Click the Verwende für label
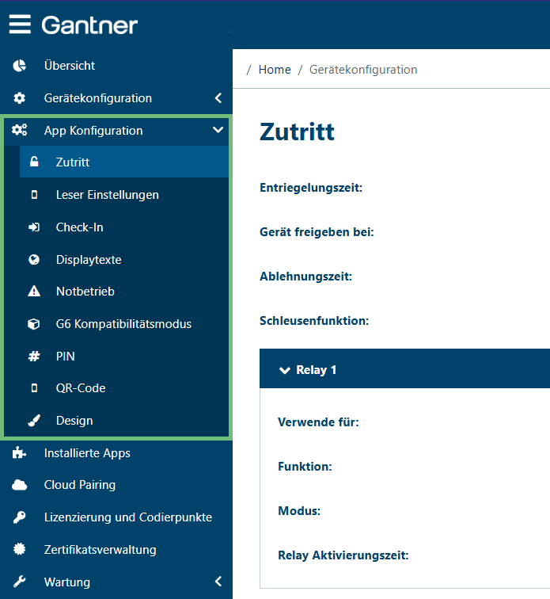This screenshot has width=550, height=599. (318, 422)
